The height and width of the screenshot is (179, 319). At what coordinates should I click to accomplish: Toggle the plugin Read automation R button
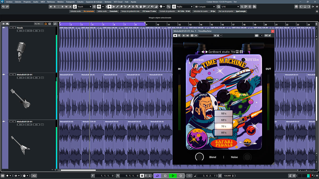click(183, 36)
